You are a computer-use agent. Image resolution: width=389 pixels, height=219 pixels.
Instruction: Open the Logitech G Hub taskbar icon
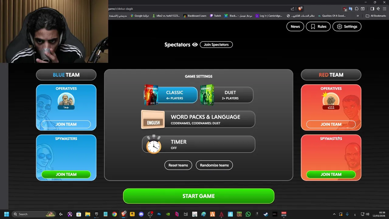tap(61, 214)
